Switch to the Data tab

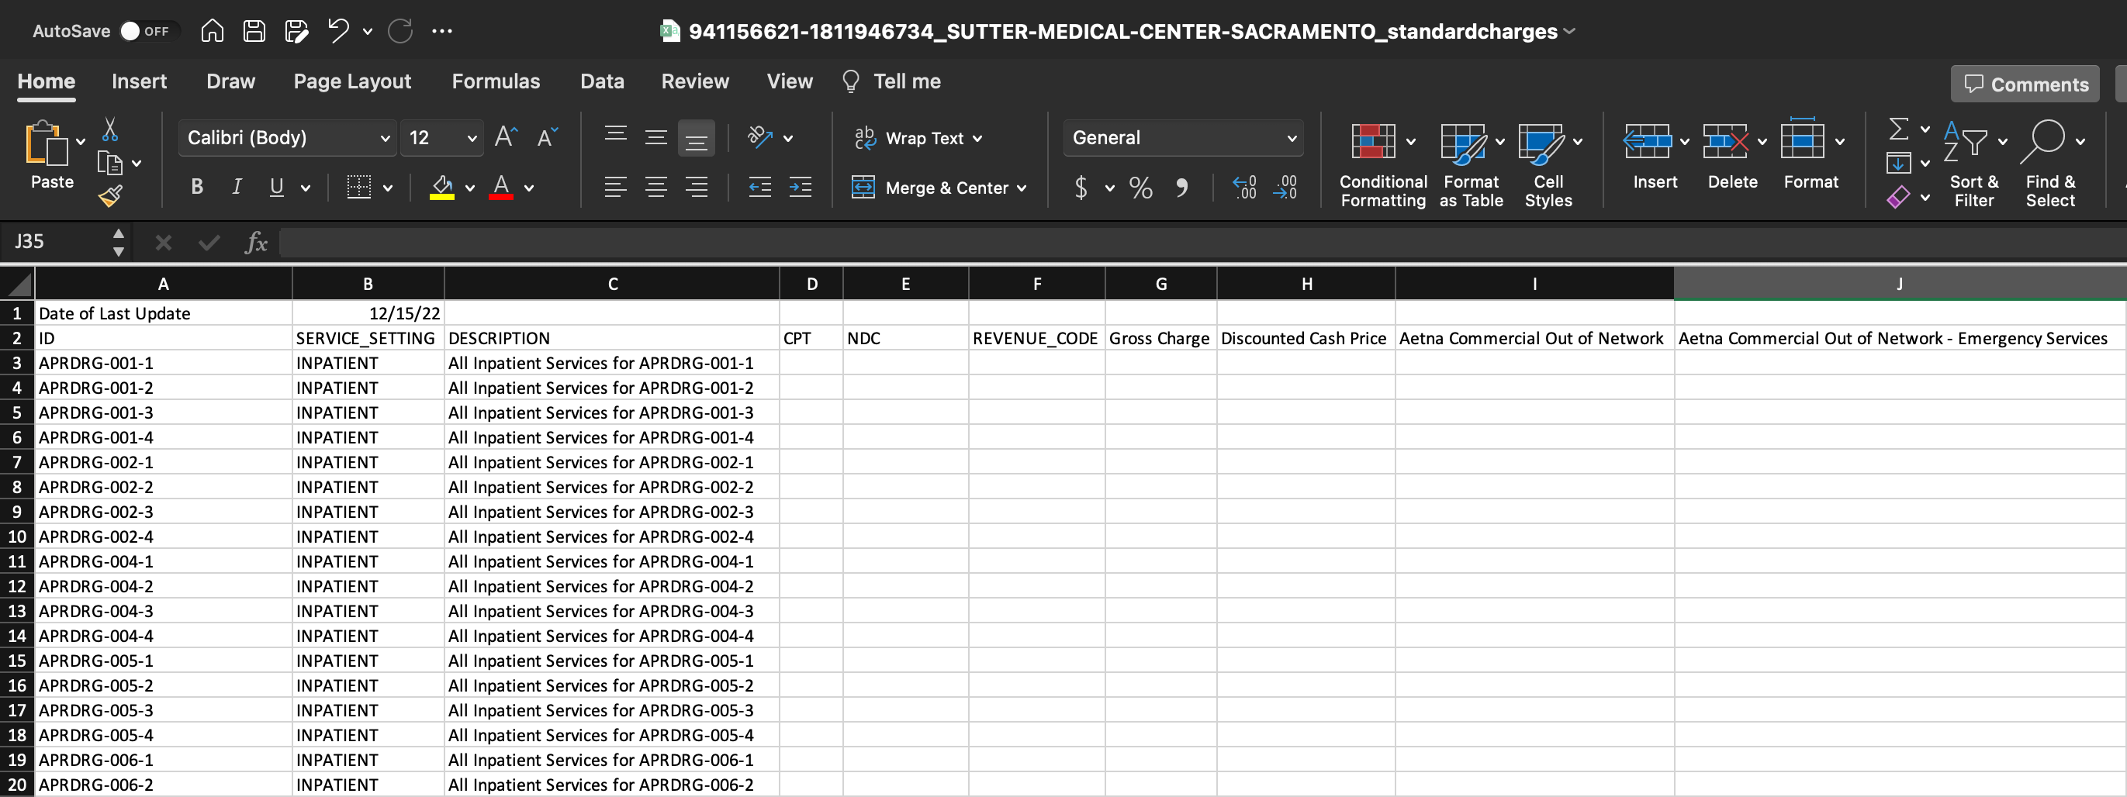[602, 81]
